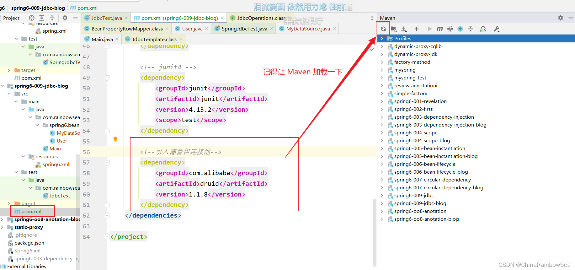Close the JdbcTest.java tab
Image resolution: width=575 pixels, height=270 pixels.
pyautogui.click(x=126, y=18)
